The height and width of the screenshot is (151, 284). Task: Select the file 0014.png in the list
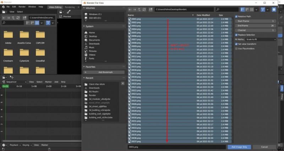pos(137,63)
